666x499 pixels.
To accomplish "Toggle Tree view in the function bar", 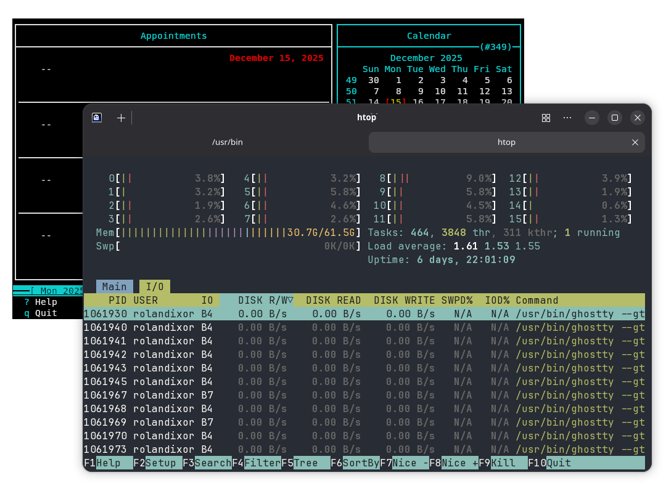I will coord(306,463).
